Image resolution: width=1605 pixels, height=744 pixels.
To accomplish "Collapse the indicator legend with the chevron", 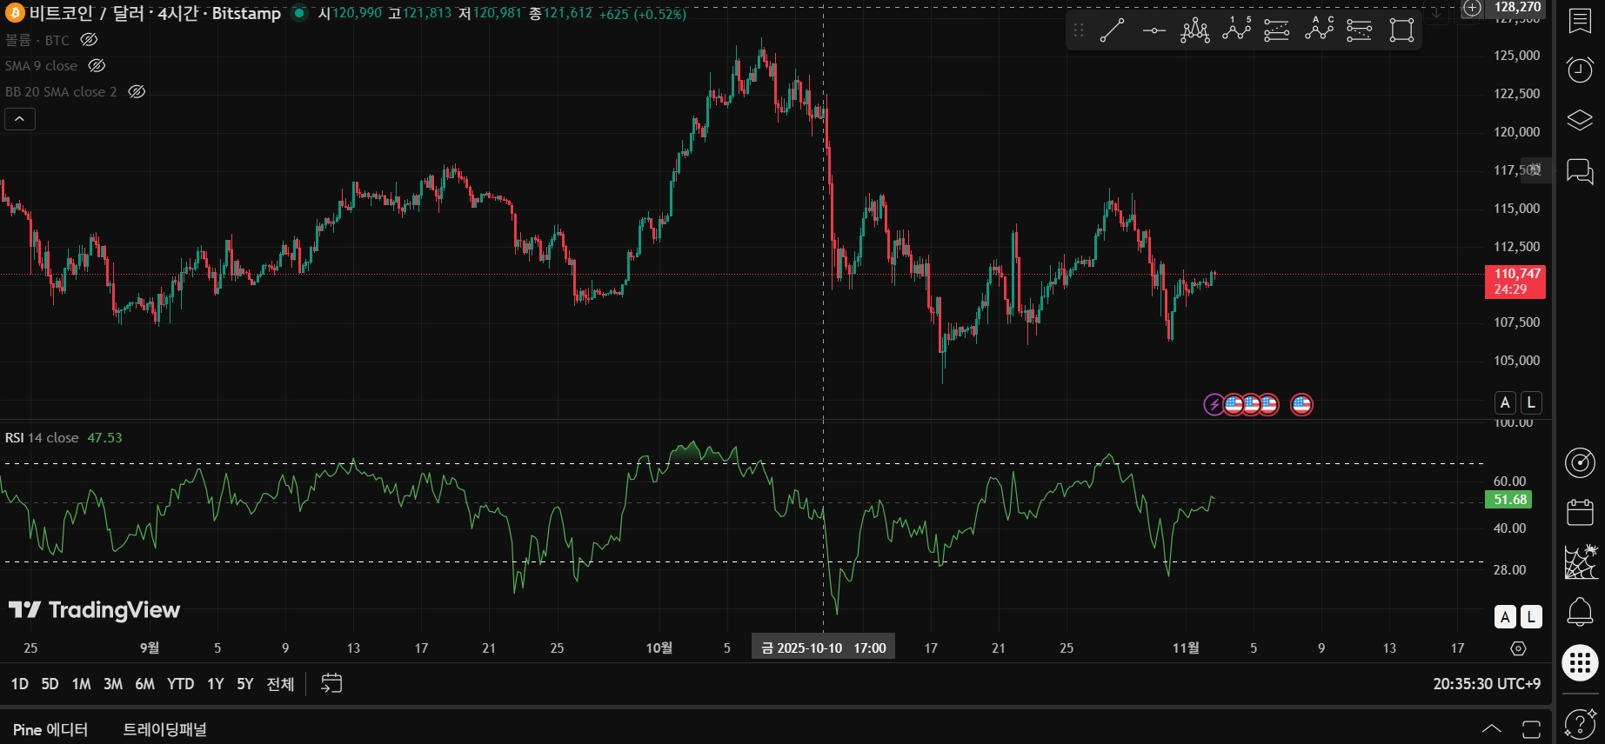I will [20, 119].
